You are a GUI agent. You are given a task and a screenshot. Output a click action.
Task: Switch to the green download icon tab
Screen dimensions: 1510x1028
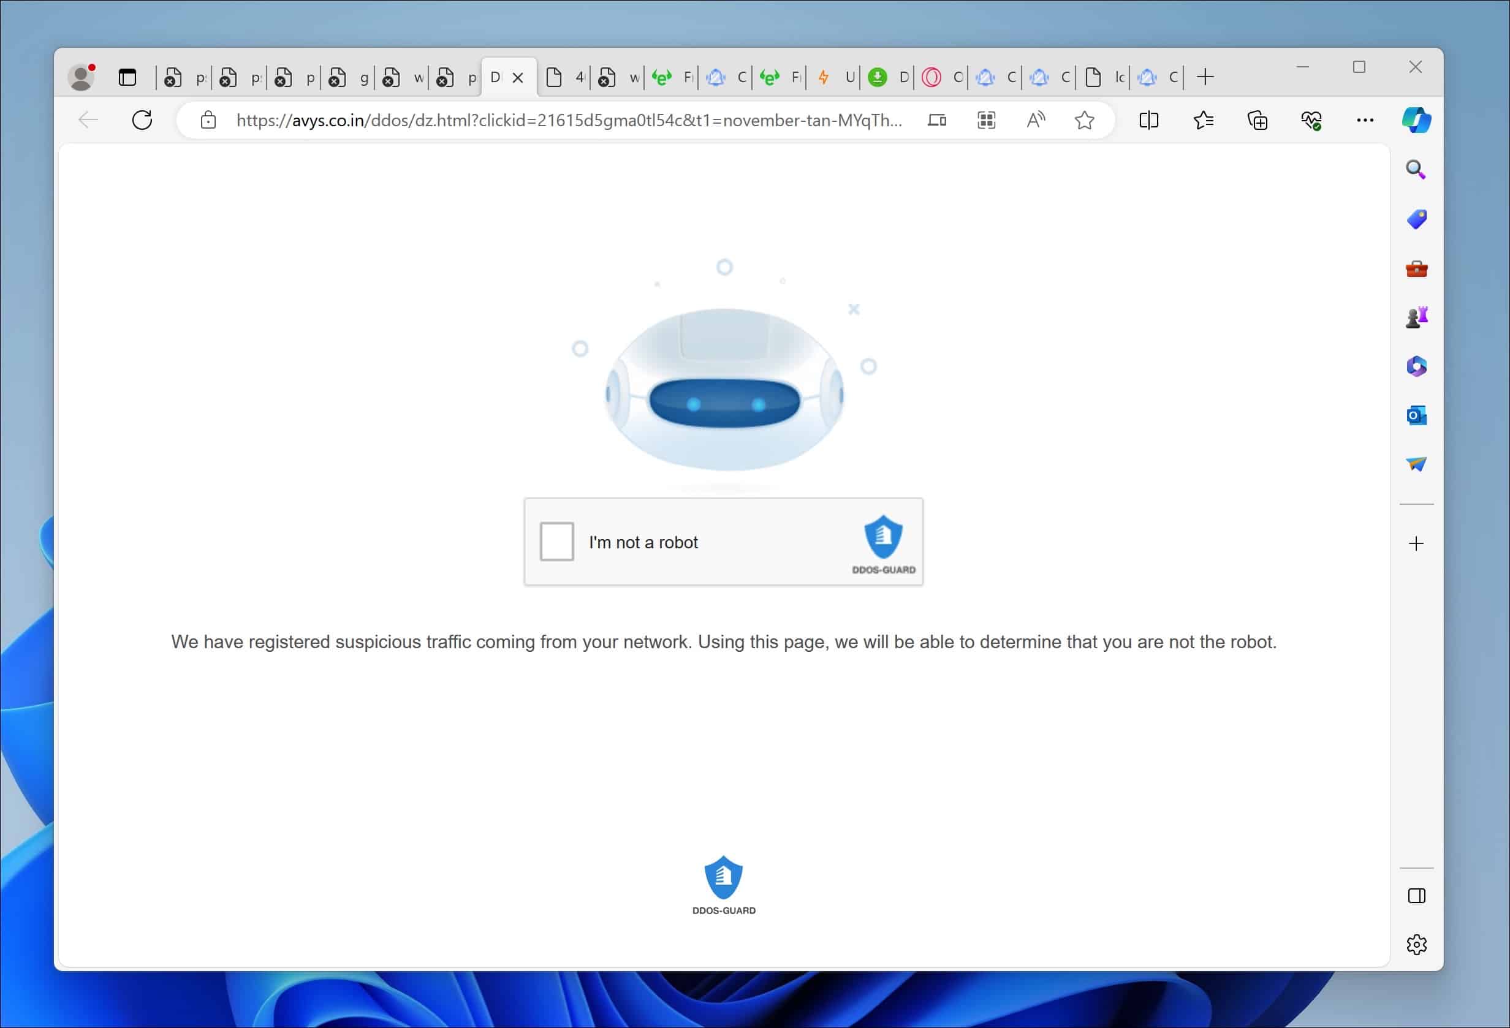click(888, 77)
